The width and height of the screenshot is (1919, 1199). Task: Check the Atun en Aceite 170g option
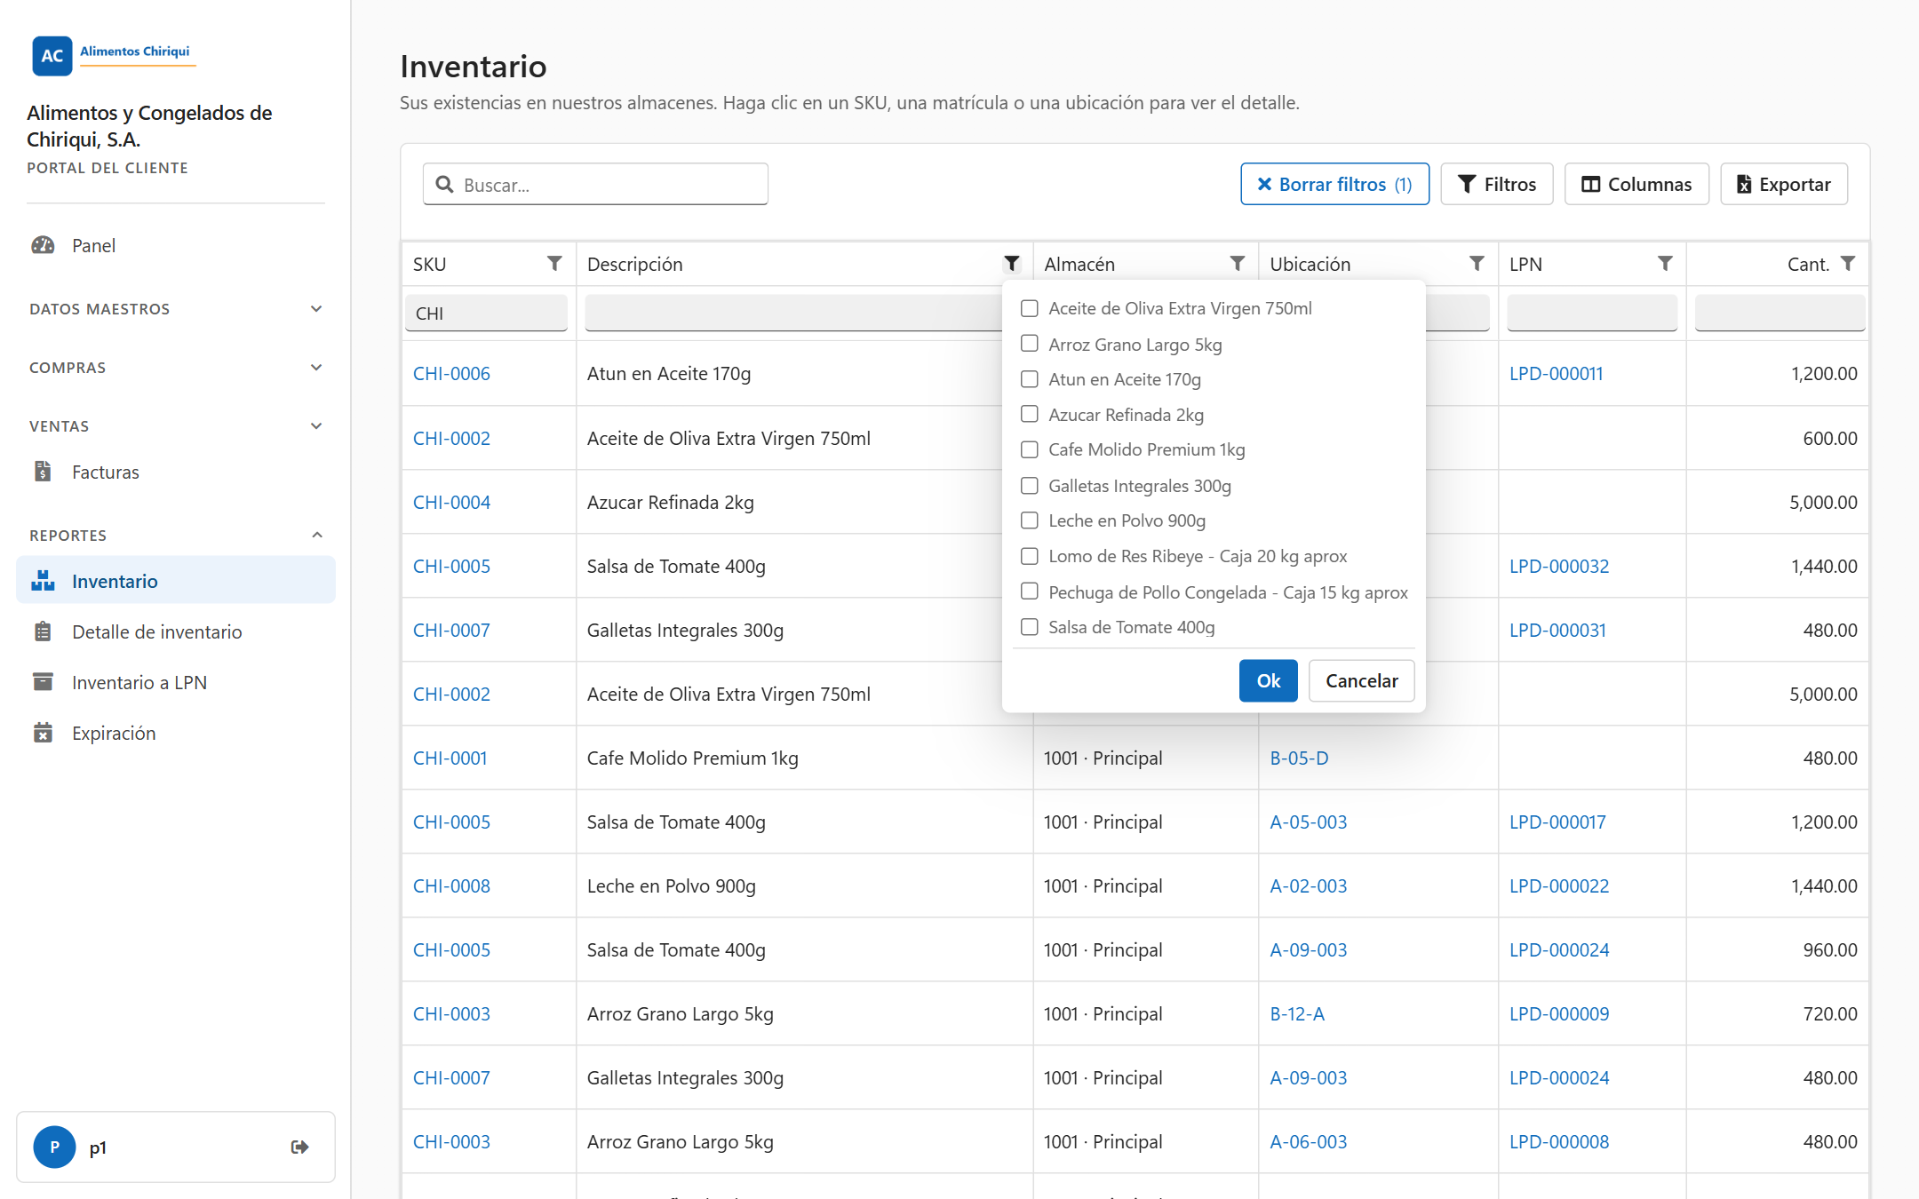click(x=1030, y=379)
